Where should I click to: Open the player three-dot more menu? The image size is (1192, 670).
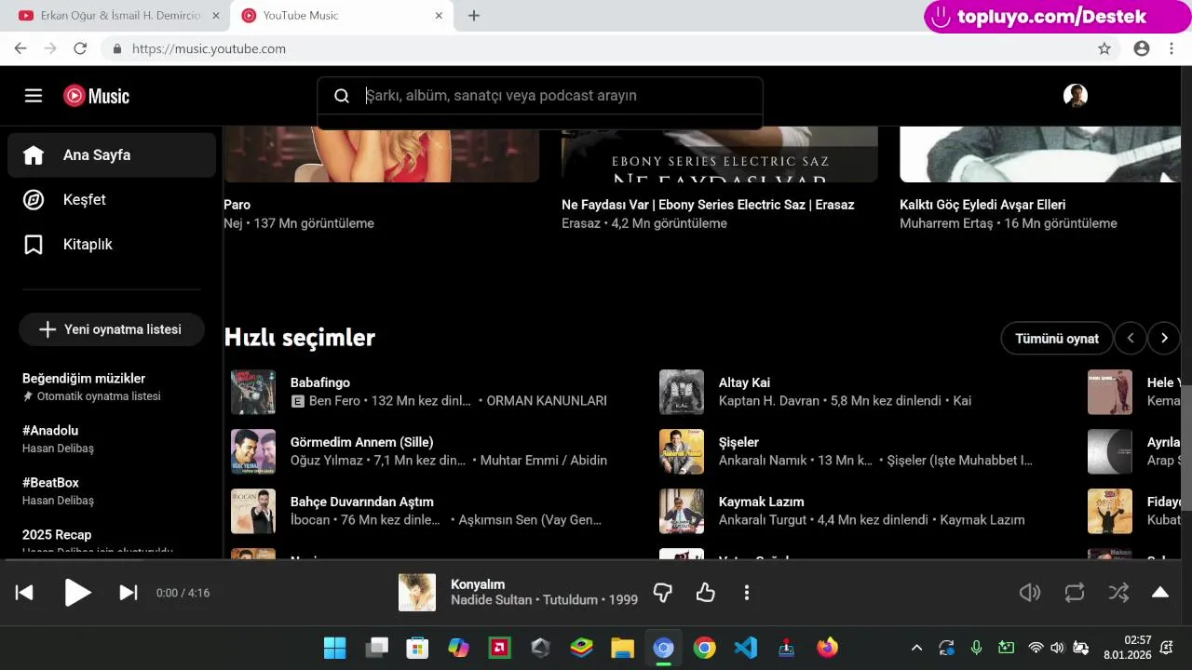coord(747,593)
